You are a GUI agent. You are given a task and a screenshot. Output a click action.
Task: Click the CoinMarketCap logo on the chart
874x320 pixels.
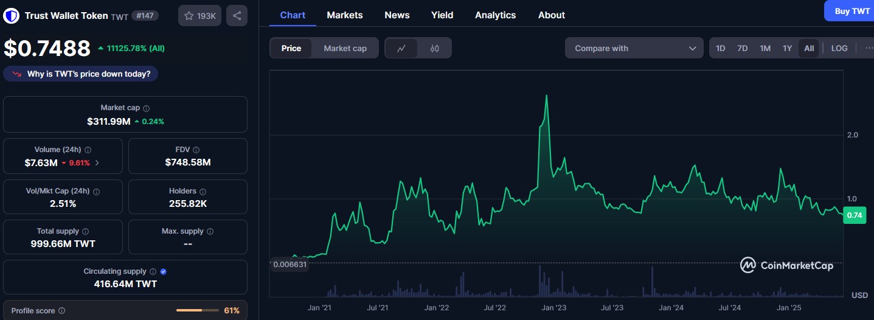pos(787,265)
